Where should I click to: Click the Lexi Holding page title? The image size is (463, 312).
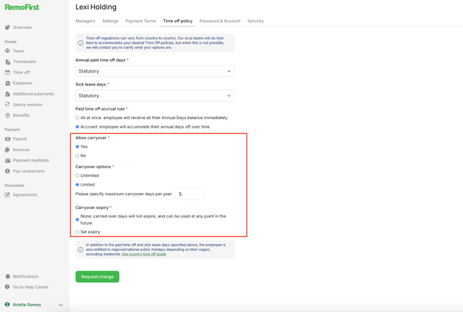(x=96, y=7)
